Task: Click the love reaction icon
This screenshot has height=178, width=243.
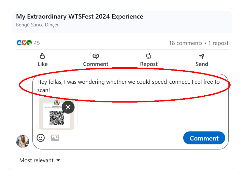Action: 24,43
